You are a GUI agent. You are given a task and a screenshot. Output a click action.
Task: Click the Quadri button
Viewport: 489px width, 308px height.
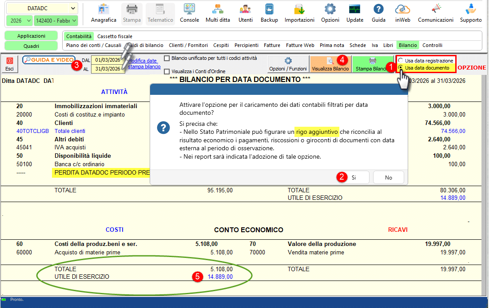(31, 46)
